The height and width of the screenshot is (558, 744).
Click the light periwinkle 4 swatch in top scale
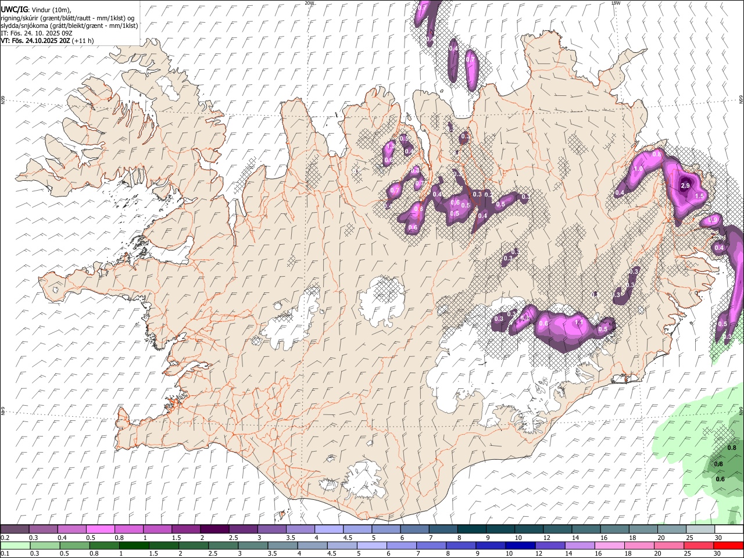click(328, 530)
